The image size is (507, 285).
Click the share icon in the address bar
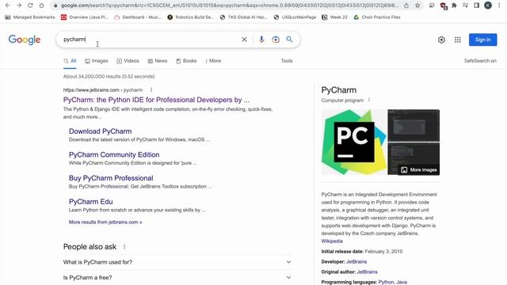tap(406, 6)
